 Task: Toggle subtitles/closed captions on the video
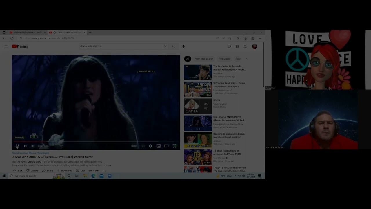pyautogui.click(x=142, y=146)
